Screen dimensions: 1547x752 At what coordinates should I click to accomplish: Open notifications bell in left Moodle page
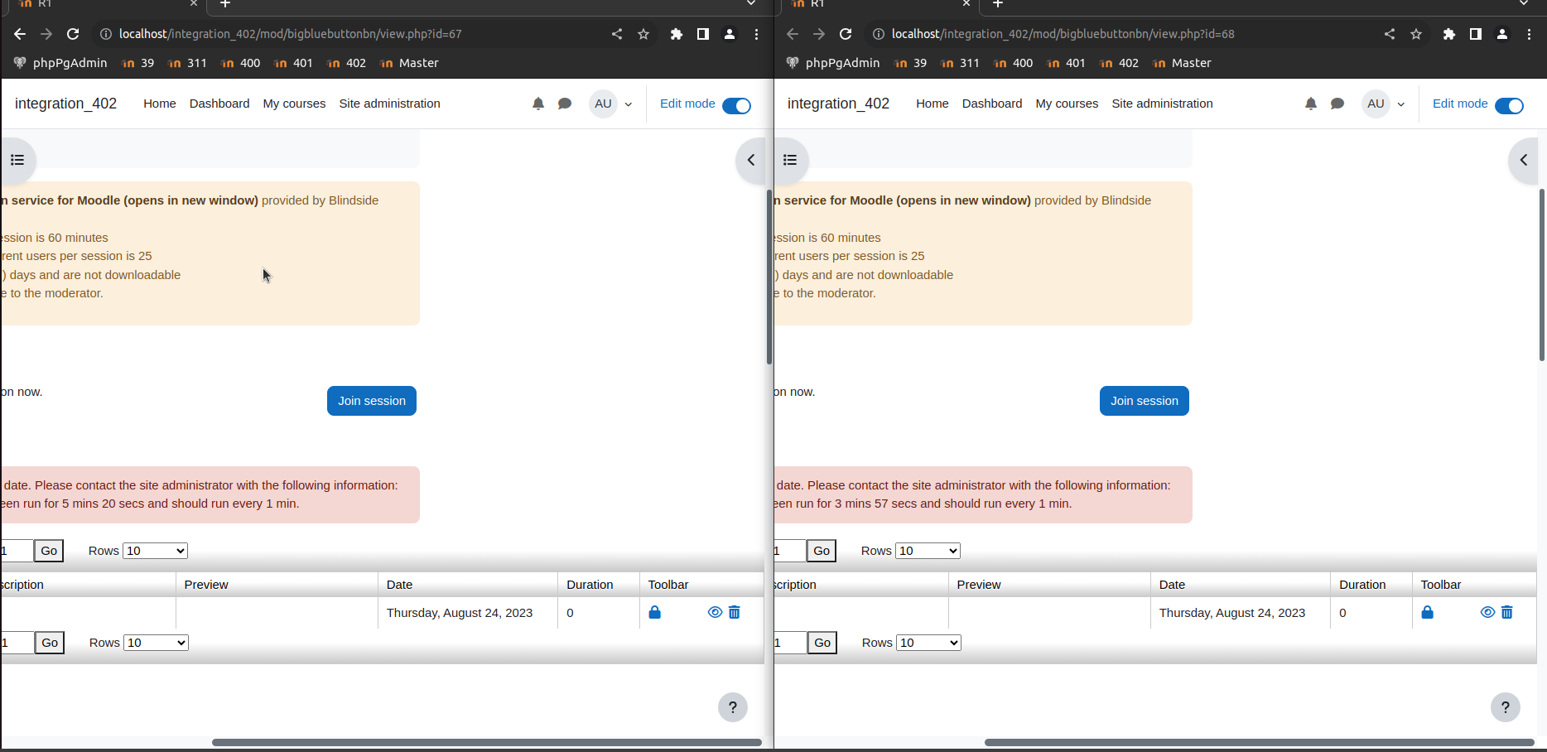(538, 104)
